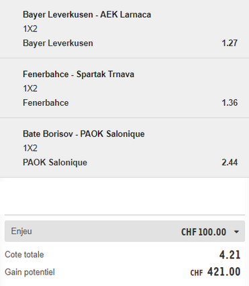249x286 pixels.
Task: Open the Bayer Leverkusen - AEK Larnaca match
Action: coord(87,15)
